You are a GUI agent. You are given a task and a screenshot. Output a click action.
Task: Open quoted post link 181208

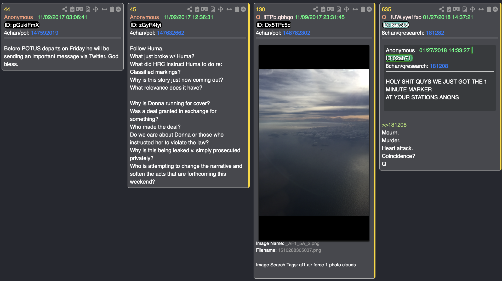tap(439, 66)
